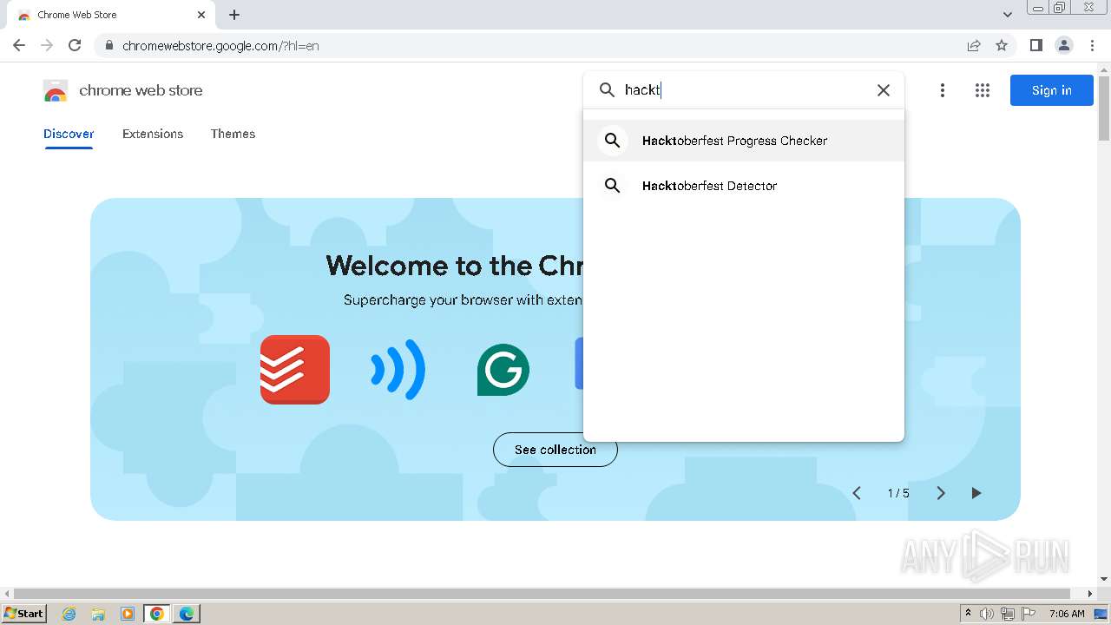Click the Chrome Web Store logo icon
Screen dimensions: 1111x625
[56, 90]
